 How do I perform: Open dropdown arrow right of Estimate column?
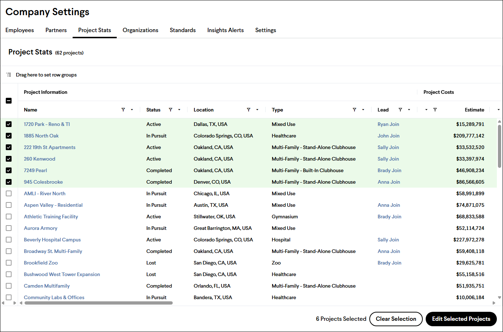[499, 110]
